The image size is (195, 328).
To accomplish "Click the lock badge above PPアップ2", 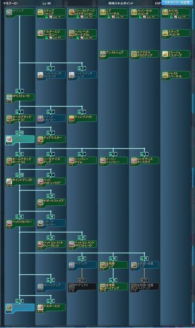I will (82, 280).
